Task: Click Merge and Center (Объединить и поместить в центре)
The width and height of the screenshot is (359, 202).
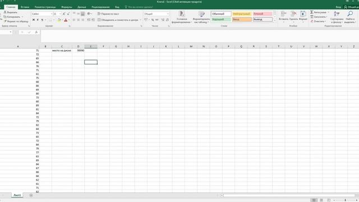Action: coord(118,20)
